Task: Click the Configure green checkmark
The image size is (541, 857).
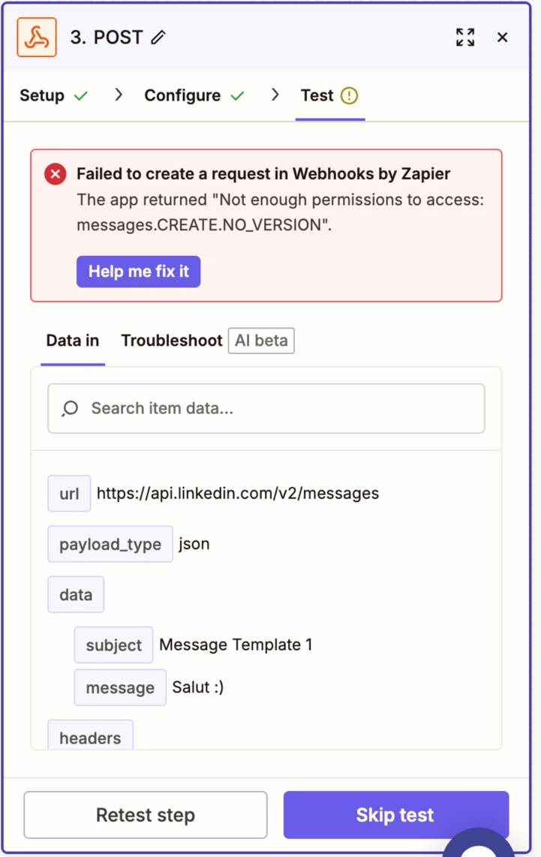Action: pyautogui.click(x=238, y=96)
